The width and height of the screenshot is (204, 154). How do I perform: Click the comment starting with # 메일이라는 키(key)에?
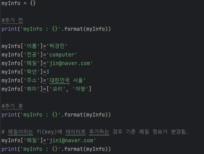(95, 132)
